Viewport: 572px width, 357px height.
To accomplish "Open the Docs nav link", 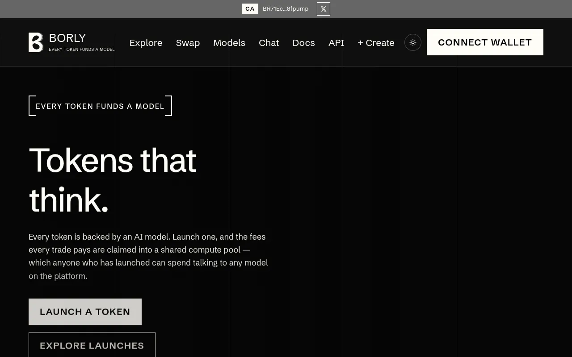I will 304,43.
